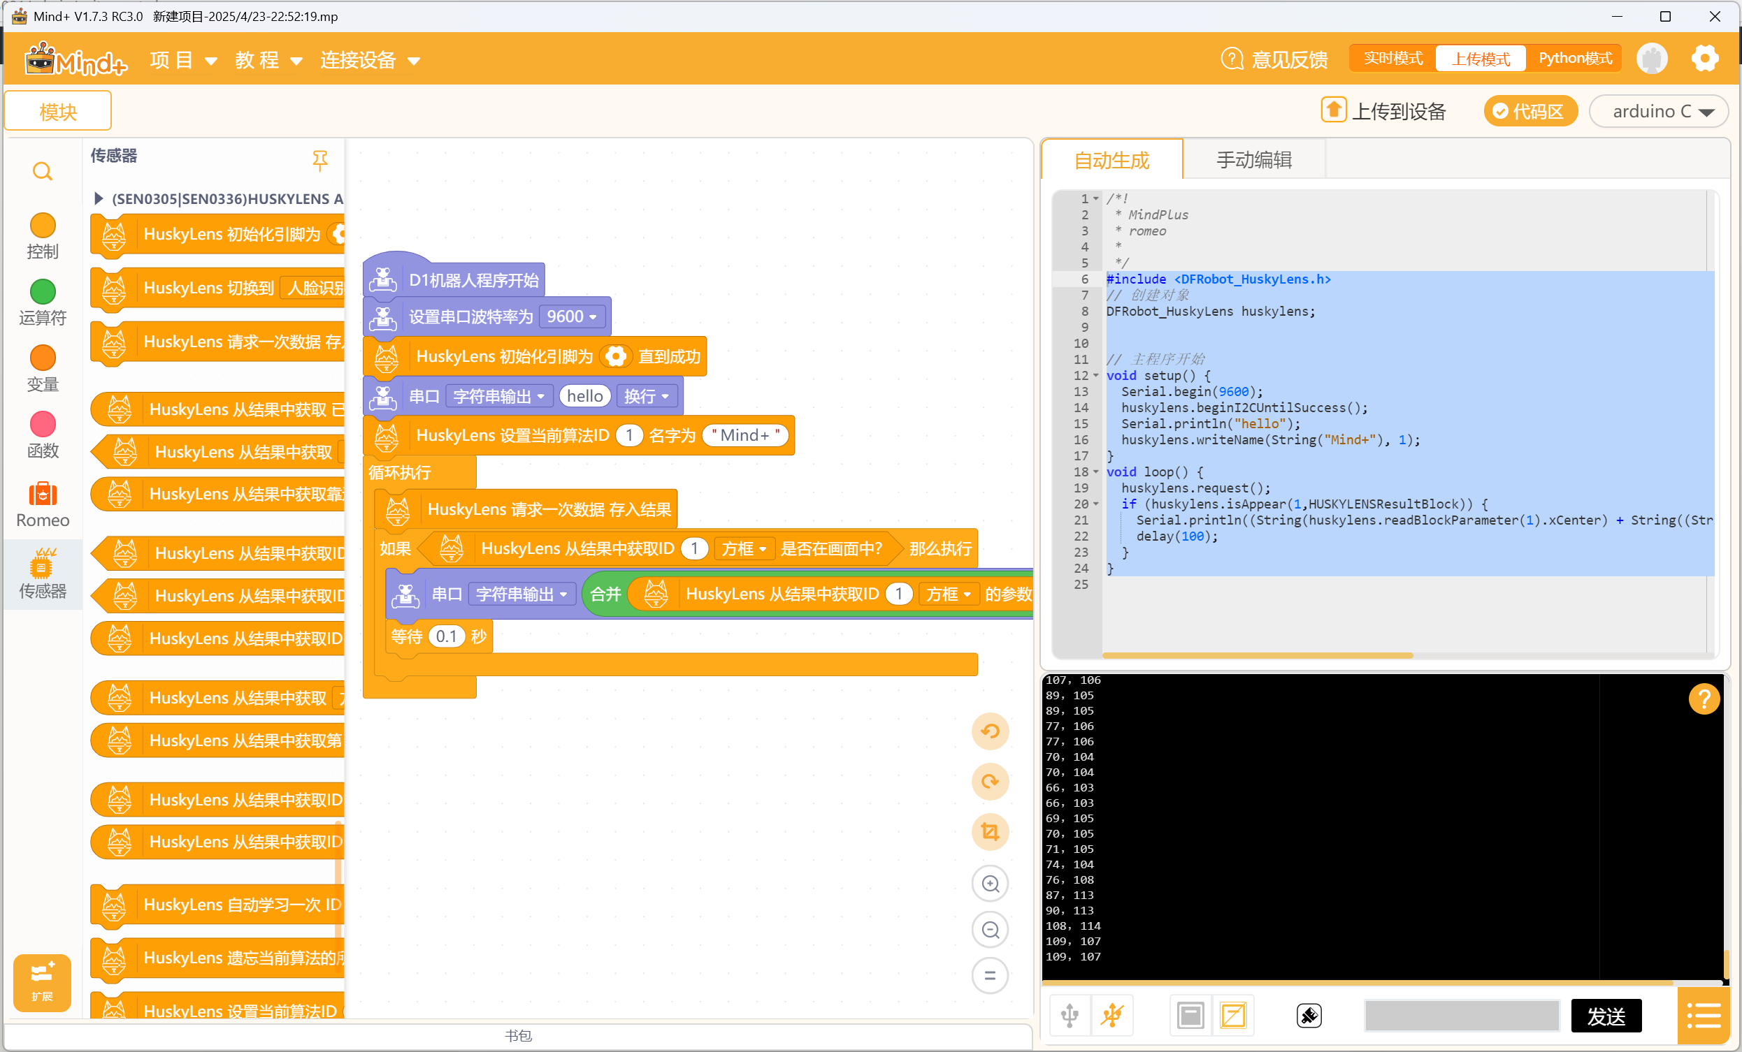This screenshot has width=1742, height=1052.
Task: Click the Mind+ logo
Action: click(x=75, y=59)
